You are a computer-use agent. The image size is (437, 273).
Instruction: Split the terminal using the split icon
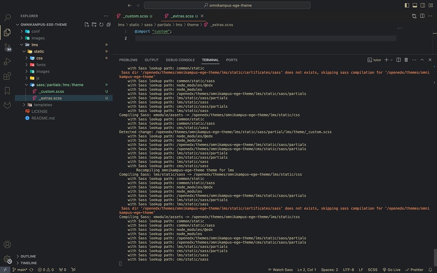(399, 60)
